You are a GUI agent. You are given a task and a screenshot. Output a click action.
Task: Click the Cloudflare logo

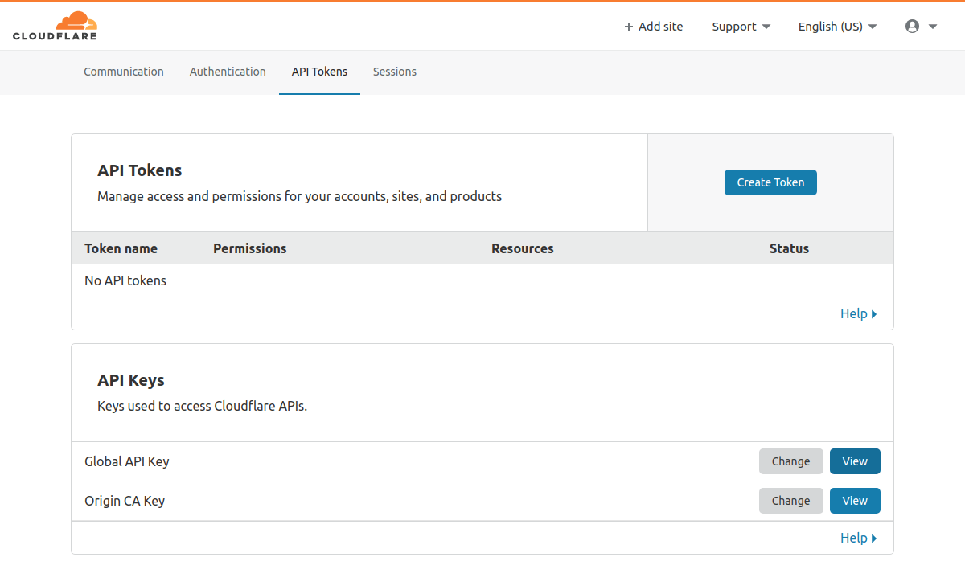(55, 26)
